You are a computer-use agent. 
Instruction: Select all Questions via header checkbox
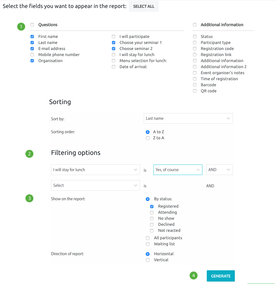(32, 25)
